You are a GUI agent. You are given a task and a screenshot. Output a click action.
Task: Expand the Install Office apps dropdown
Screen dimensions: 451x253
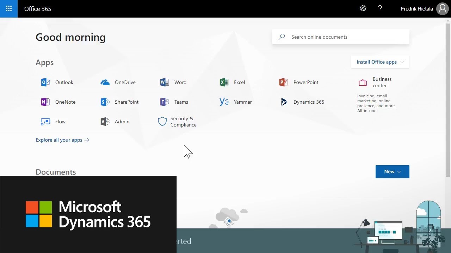click(380, 62)
